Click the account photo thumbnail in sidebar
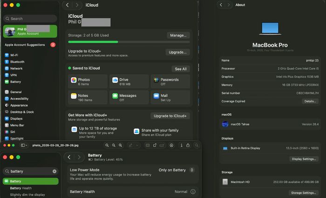The width and height of the screenshot is (326, 198). pyautogui.click(x=10, y=31)
